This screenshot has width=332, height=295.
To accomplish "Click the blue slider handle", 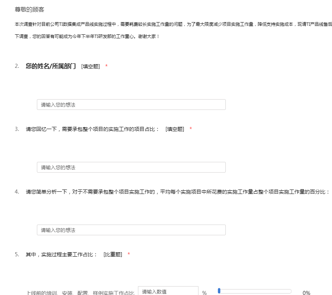I will [219, 291].
